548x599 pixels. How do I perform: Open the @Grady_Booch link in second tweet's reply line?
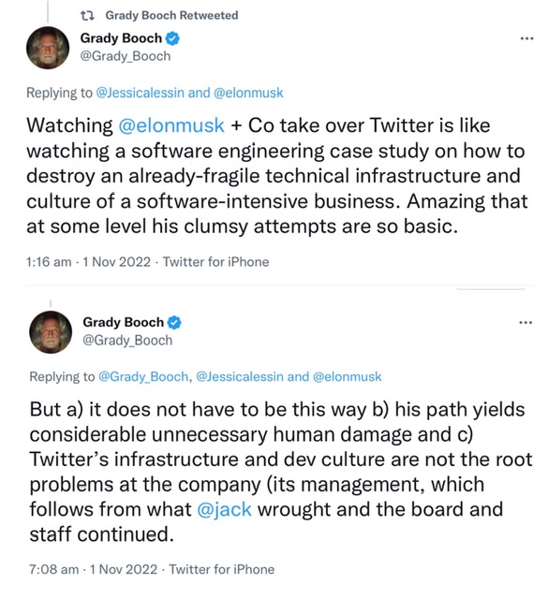click(143, 377)
